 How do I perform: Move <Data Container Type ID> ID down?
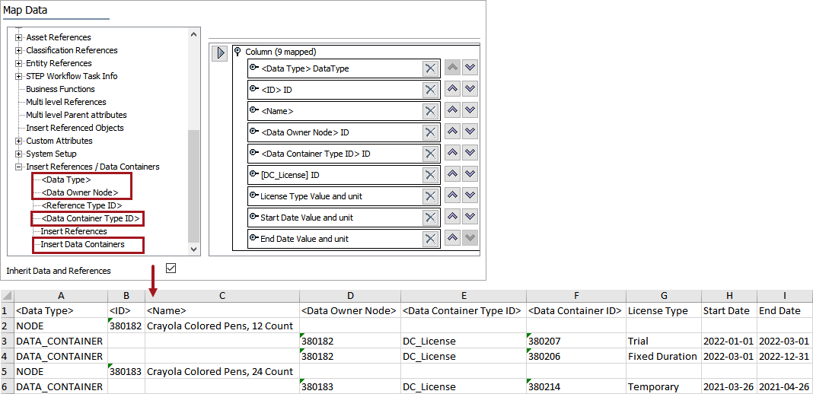pos(470,153)
